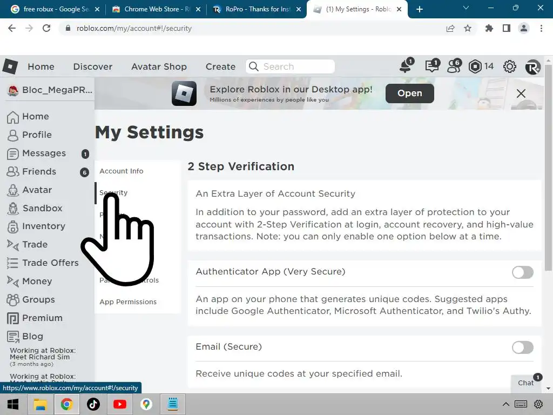The image size is (553, 415).
Task: Click the address bar URL
Action: pos(134,28)
